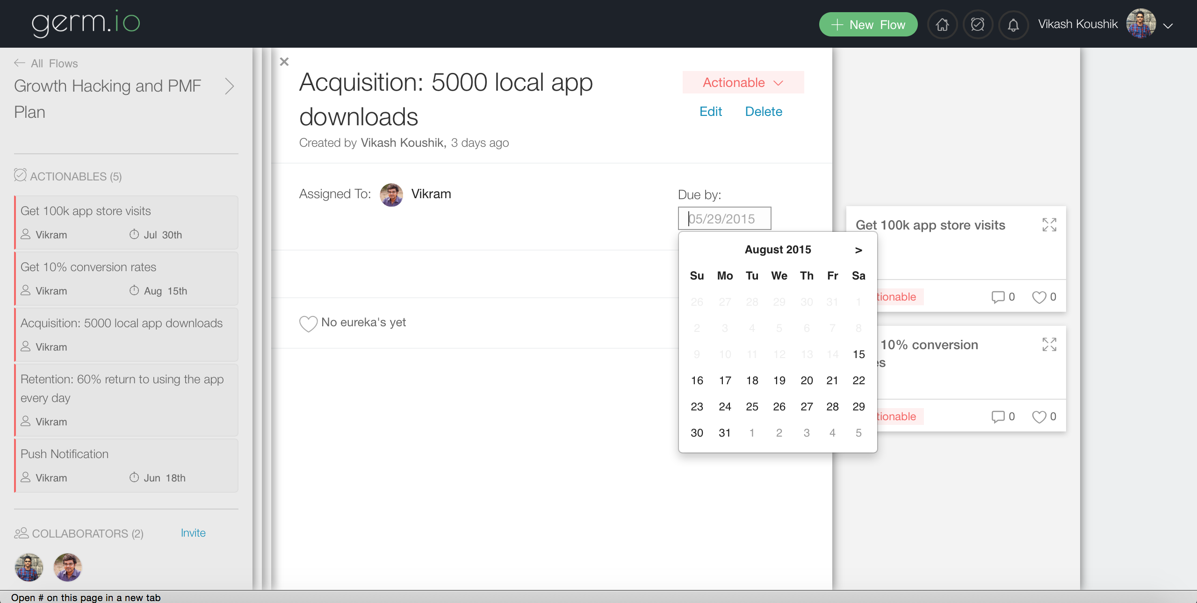Click the home icon in header

(x=942, y=24)
